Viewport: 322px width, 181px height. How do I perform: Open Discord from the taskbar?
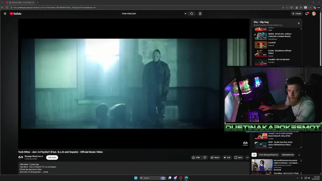(x=175, y=178)
